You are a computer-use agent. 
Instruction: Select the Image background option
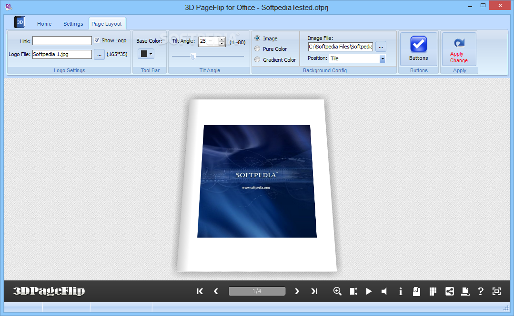(257, 38)
